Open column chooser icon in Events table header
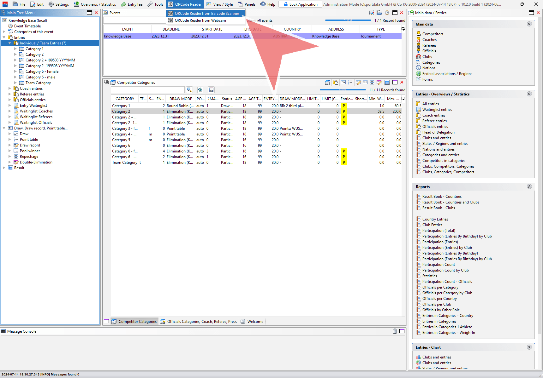This screenshot has height=378, width=543. [x=403, y=29]
